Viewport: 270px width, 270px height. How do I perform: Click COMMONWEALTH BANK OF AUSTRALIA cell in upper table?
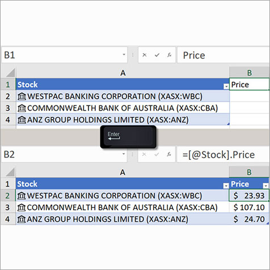(123, 108)
